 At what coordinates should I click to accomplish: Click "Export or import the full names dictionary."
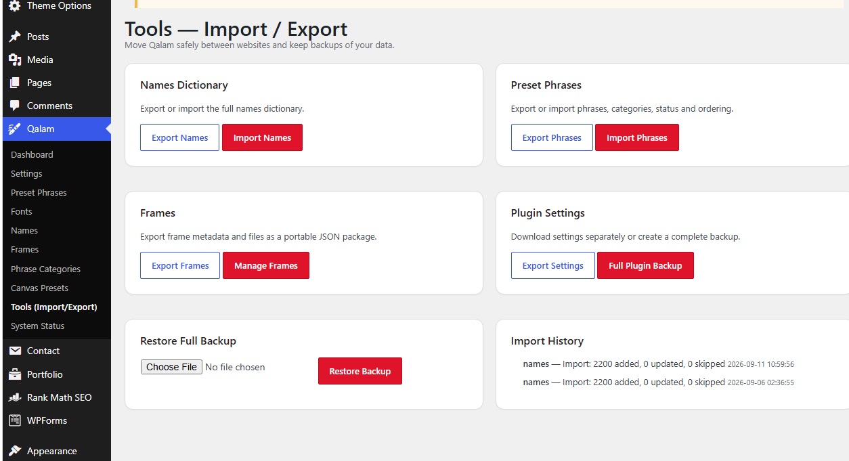pos(222,108)
